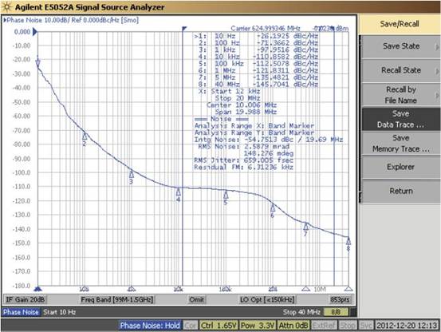Open the Recall State submenu
The height and width of the screenshot is (332, 441).
[x=401, y=70]
